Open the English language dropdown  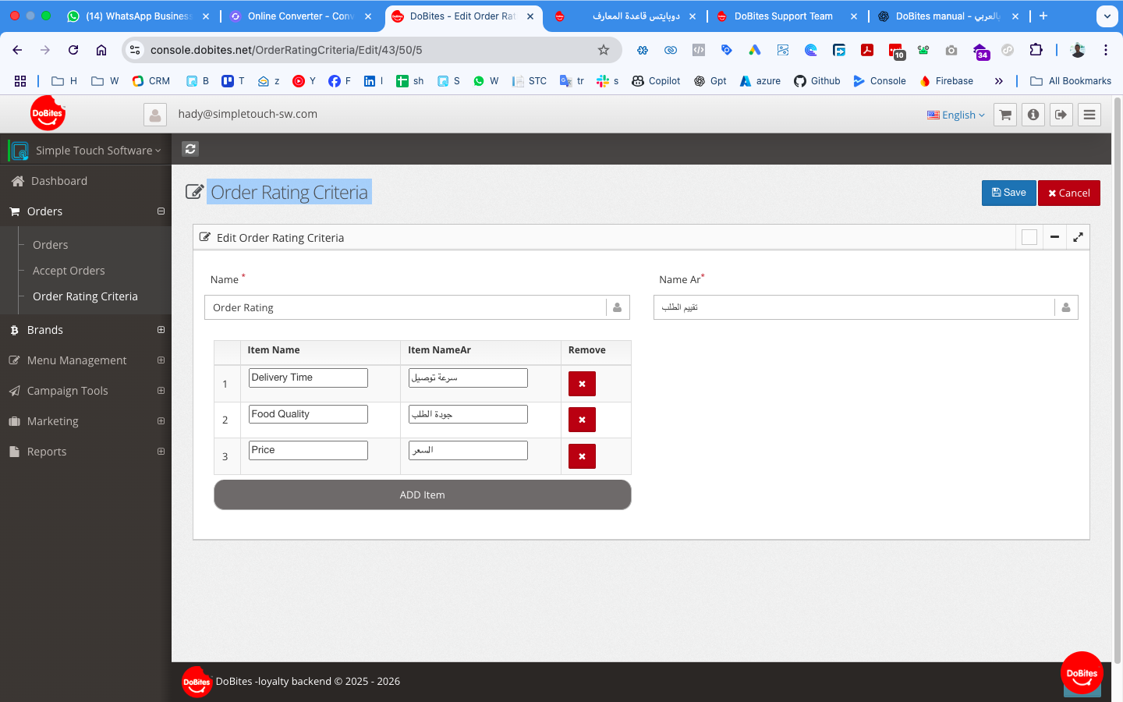(956, 115)
